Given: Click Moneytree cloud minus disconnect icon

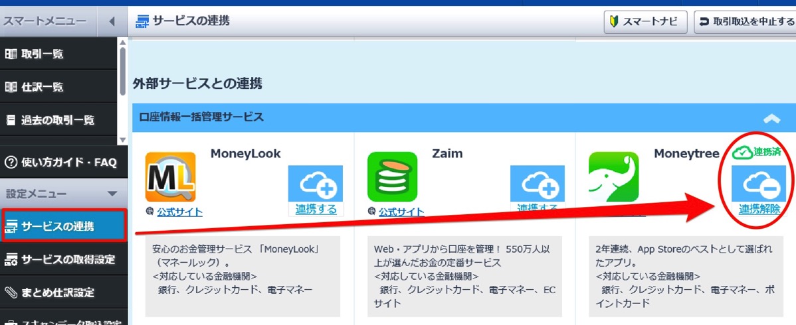Looking at the screenshot, I should point(758,184).
